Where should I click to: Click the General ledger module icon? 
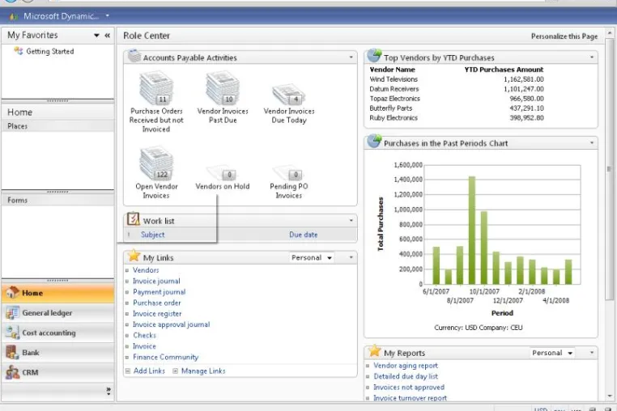[12, 312]
